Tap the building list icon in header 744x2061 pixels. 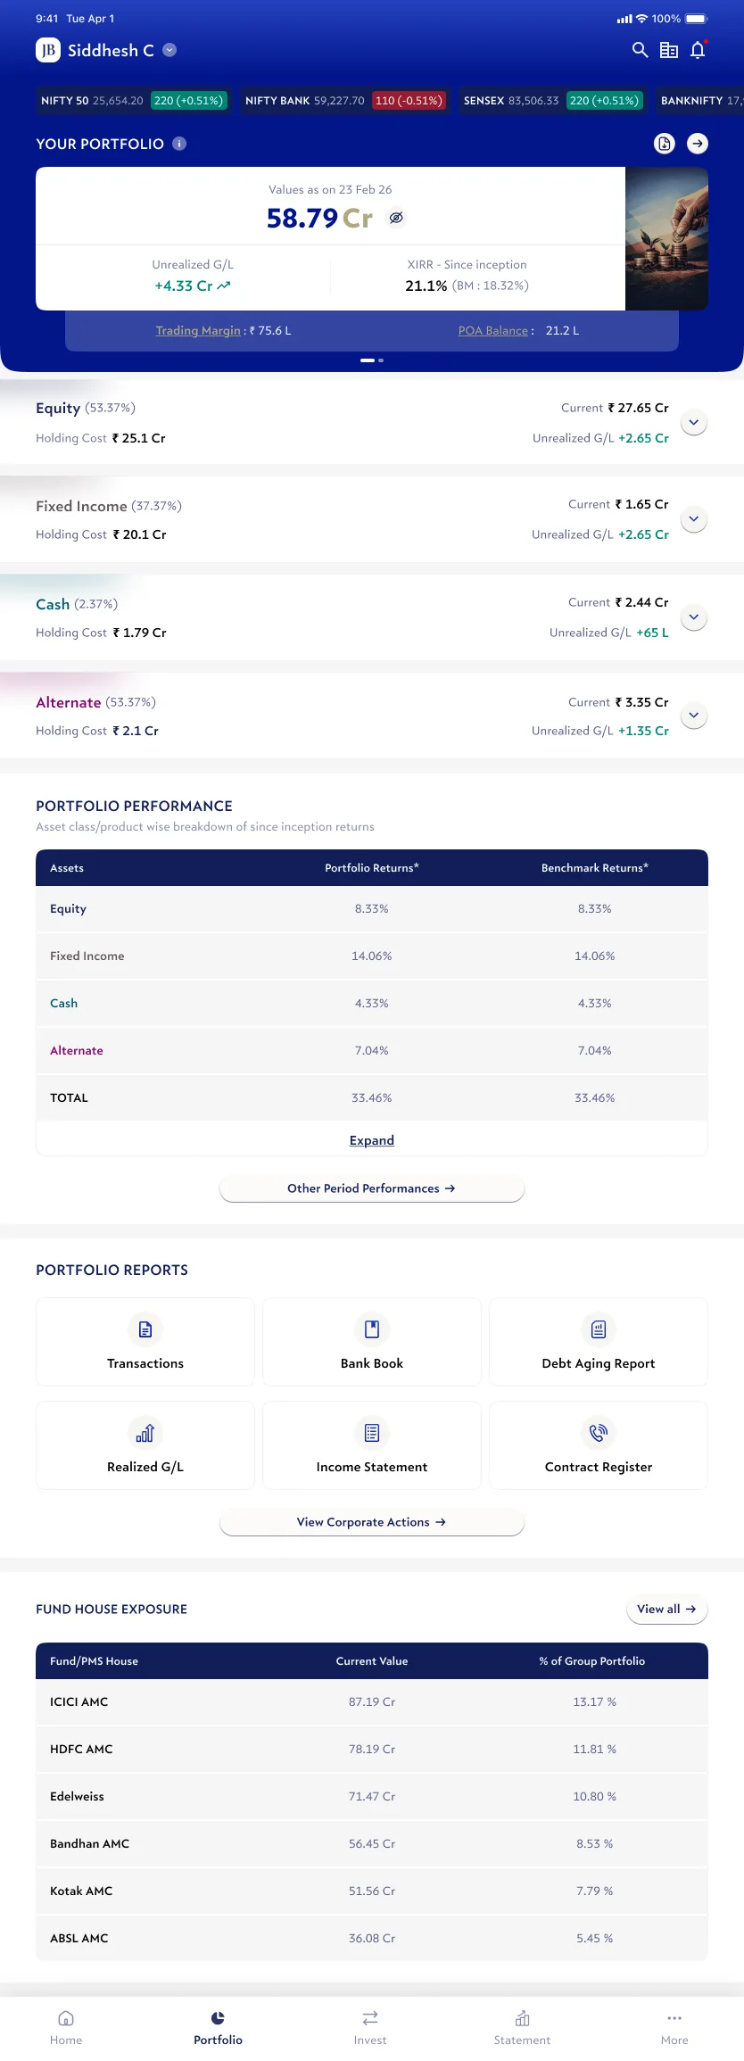pos(669,50)
